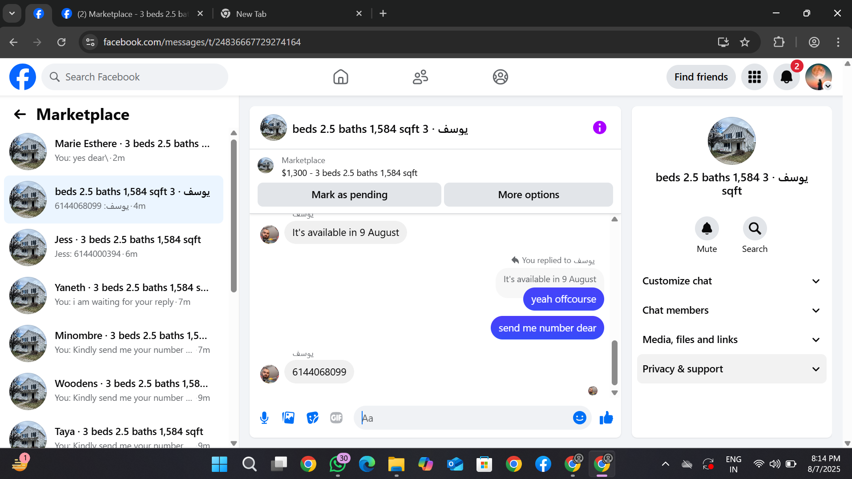This screenshot has width=852, height=479.
Task: Open site information icon in address bar
Action: (x=90, y=42)
